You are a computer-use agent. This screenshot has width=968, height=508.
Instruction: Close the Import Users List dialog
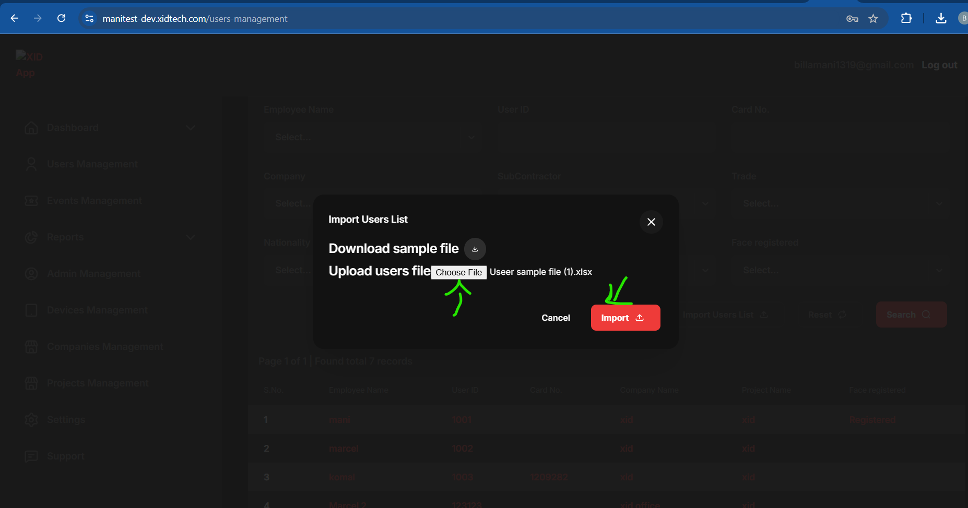651,222
